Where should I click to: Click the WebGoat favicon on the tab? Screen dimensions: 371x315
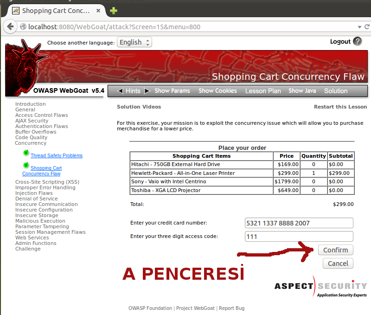(x=16, y=11)
